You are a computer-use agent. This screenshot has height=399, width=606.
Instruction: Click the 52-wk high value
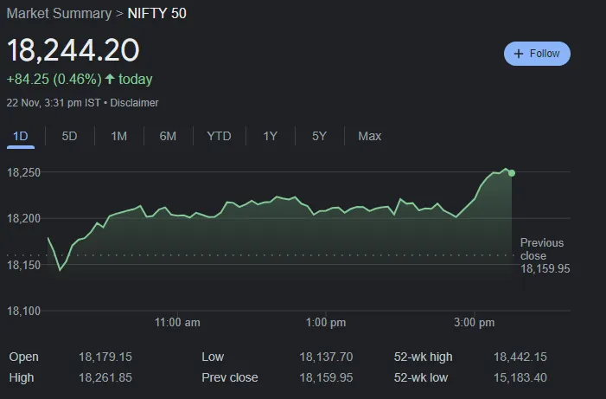point(519,357)
